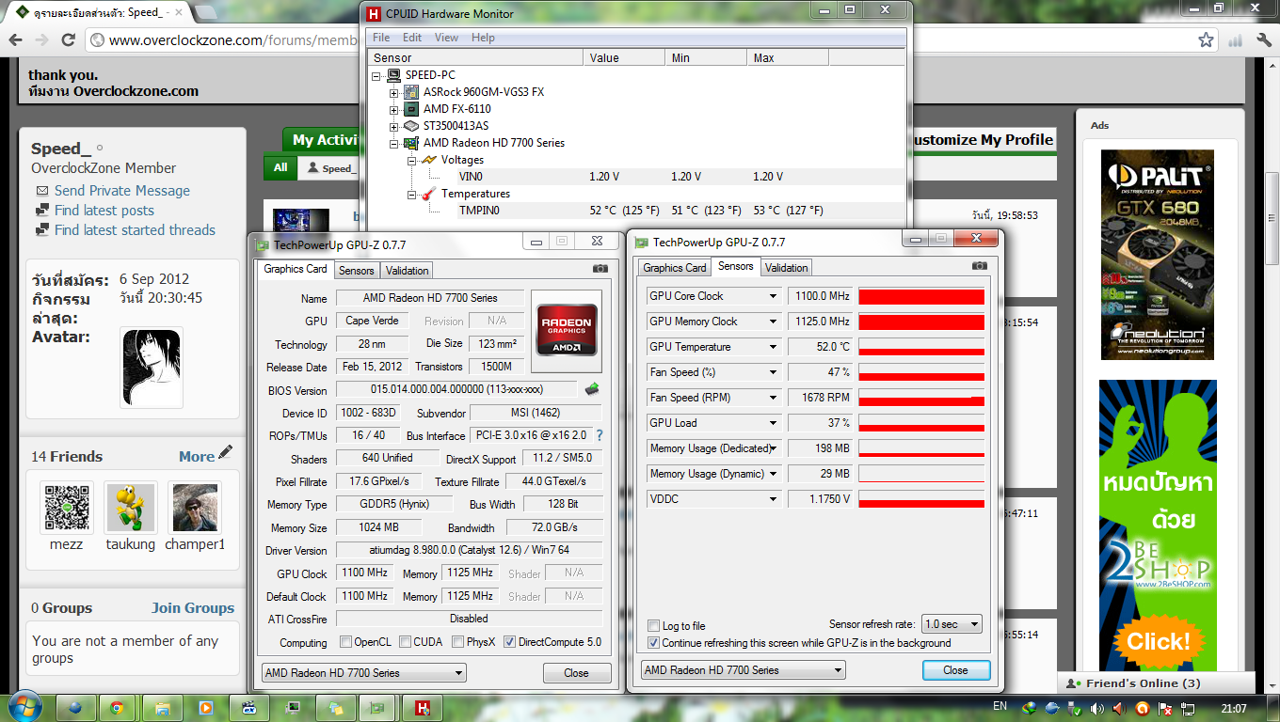Image resolution: width=1280 pixels, height=722 pixels.
Task: Open the Validation tab in right GPU-Z window
Action: (x=787, y=268)
